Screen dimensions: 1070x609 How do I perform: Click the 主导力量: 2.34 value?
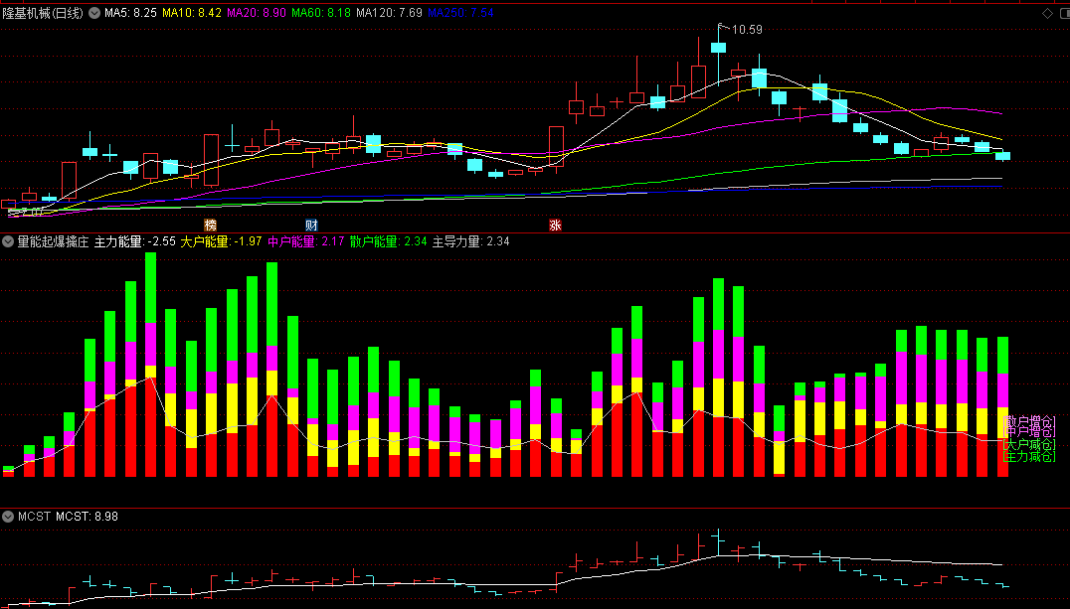click(470, 241)
